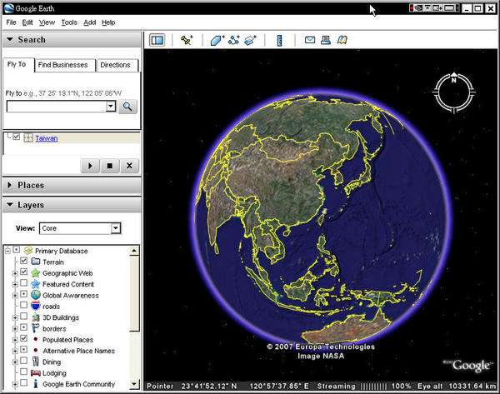
Task: Enable the 3D Buildings checkbox
Action: (23, 317)
